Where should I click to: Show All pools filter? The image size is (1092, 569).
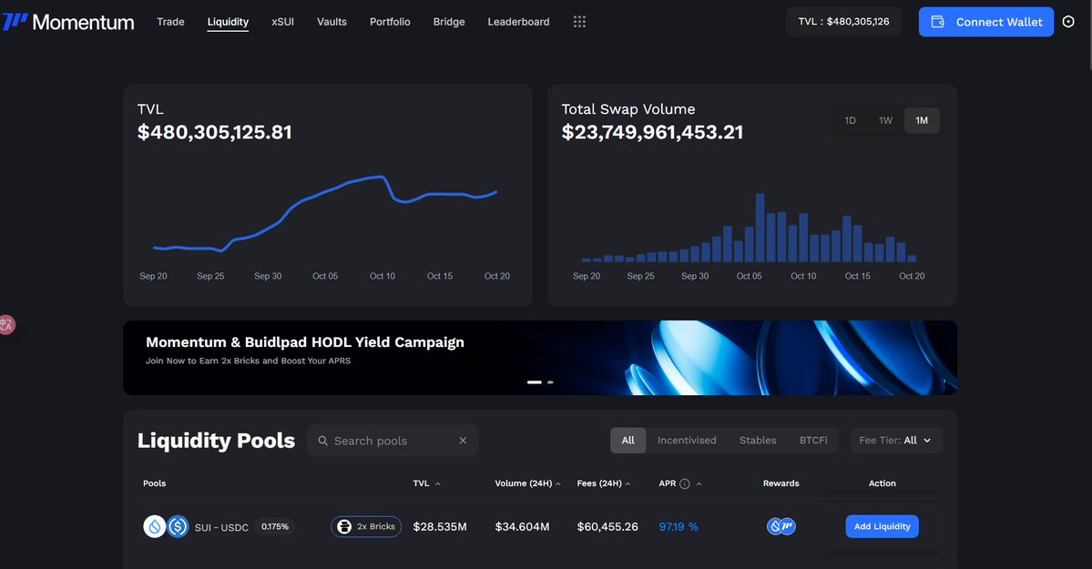click(x=628, y=440)
